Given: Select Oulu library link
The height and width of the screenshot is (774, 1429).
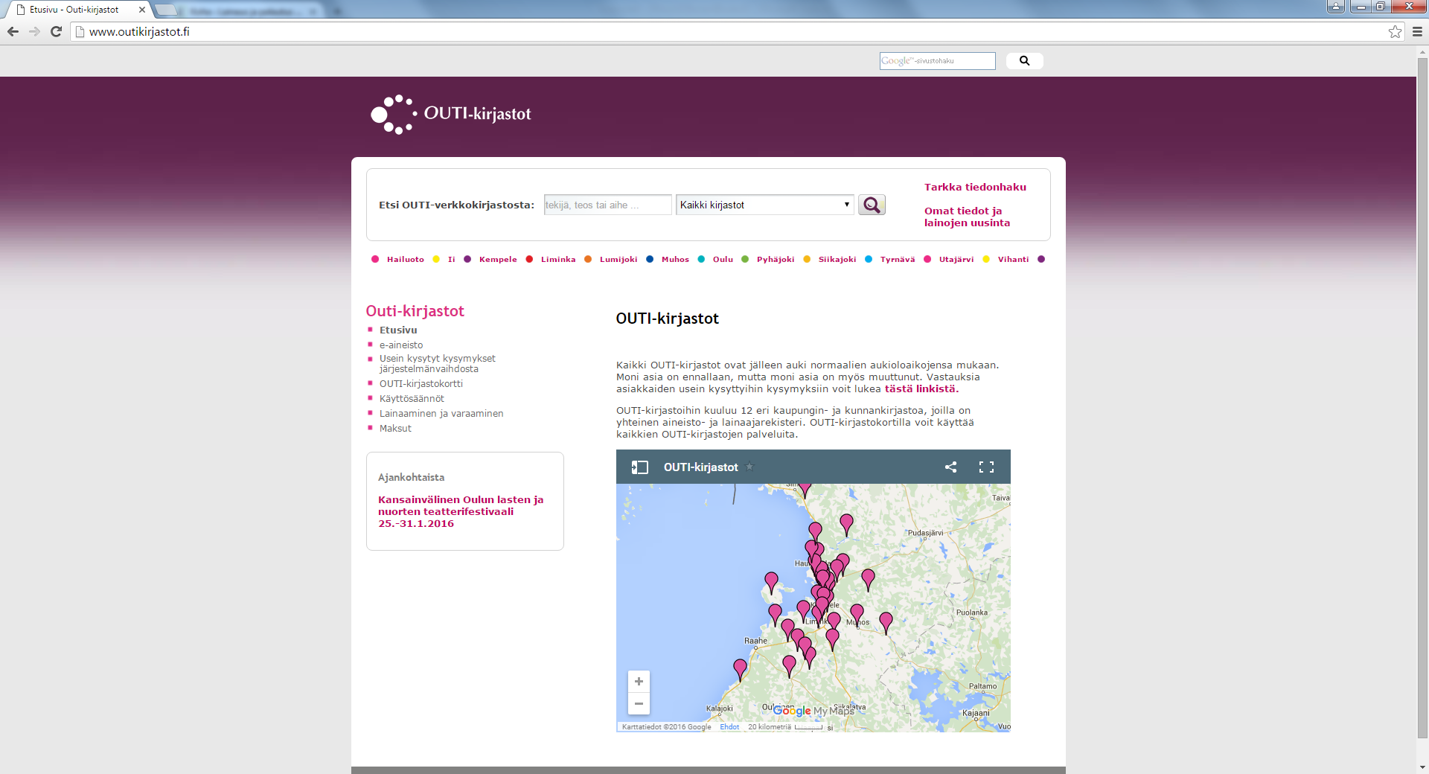Looking at the screenshot, I should click(x=723, y=259).
